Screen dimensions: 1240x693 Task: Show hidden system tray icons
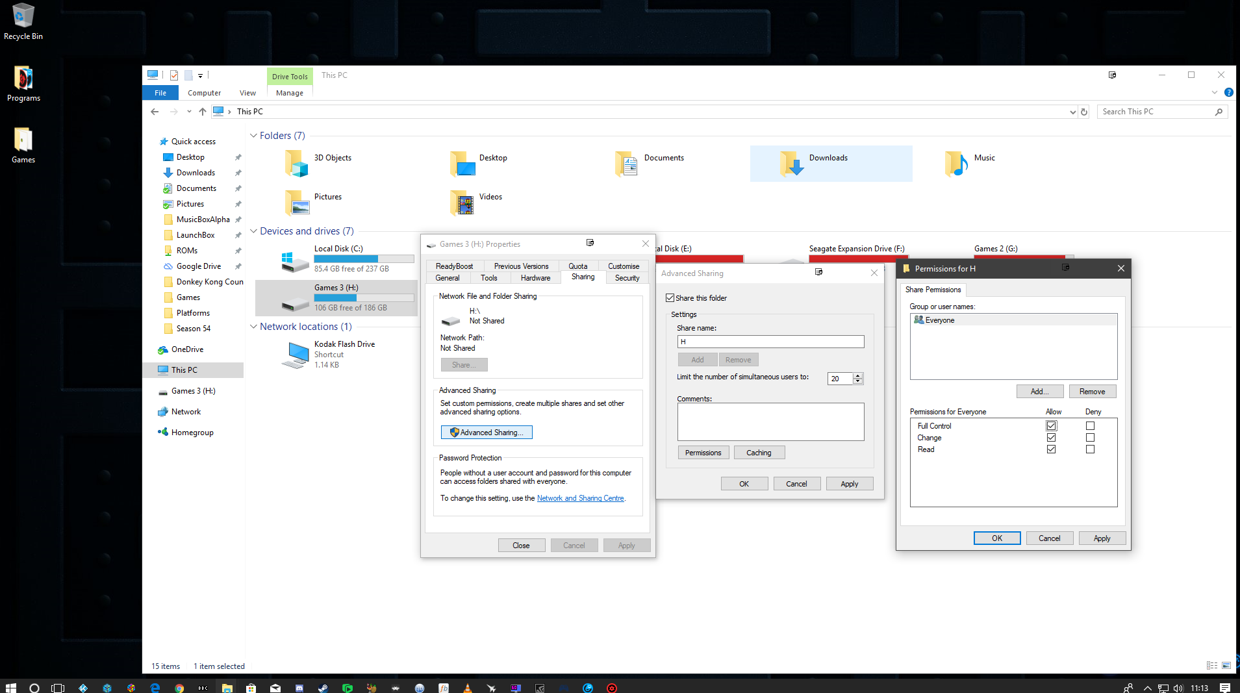(1147, 687)
